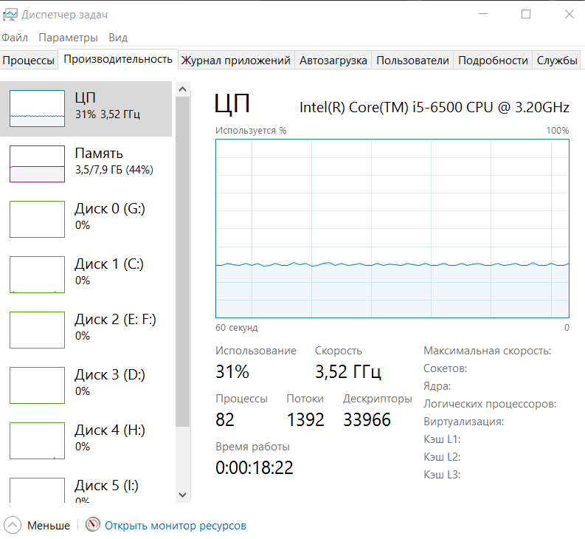Click the Кэш L3 label

point(442,475)
